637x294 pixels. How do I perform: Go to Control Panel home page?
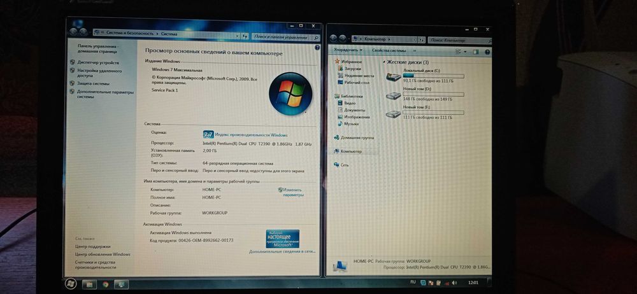tap(98, 49)
